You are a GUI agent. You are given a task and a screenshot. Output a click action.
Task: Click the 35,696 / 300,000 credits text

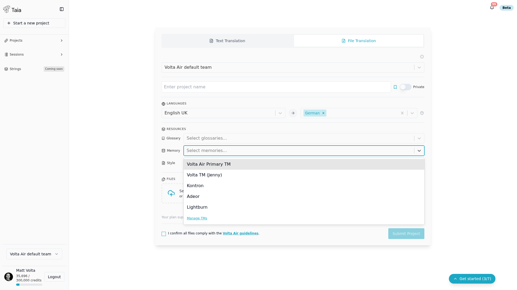pyautogui.click(x=29, y=278)
